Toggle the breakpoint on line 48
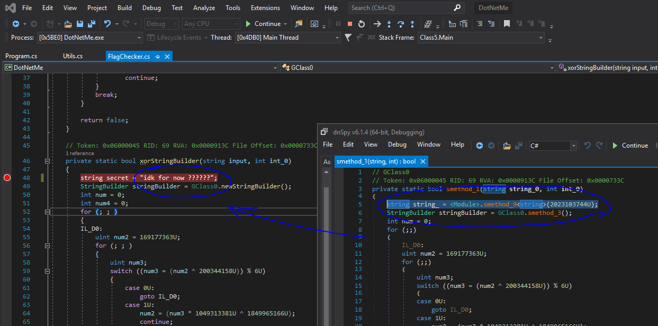 [7, 178]
